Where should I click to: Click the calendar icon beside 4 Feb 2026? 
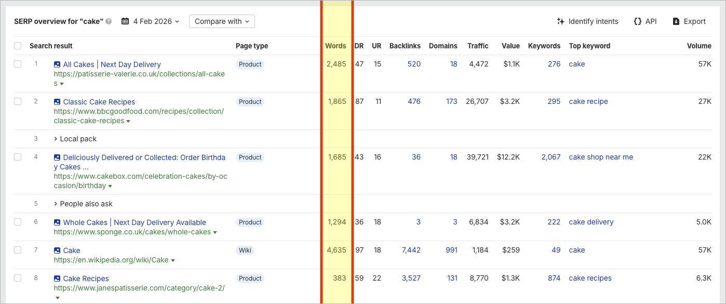pyautogui.click(x=125, y=21)
